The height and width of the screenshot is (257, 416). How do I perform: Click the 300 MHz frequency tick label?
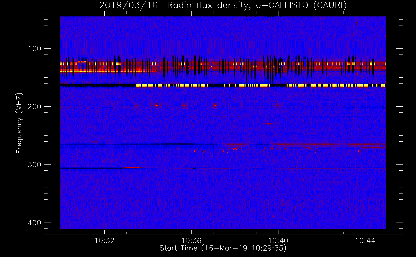(34, 165)
